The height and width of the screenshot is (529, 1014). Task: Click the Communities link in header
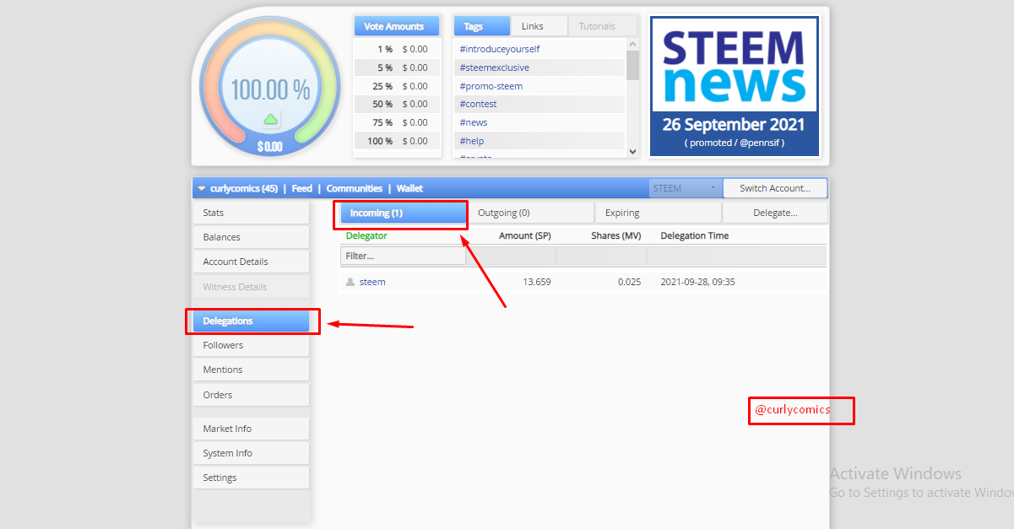[354, 188]
